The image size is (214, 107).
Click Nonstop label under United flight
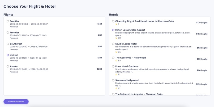pos(14,61)
